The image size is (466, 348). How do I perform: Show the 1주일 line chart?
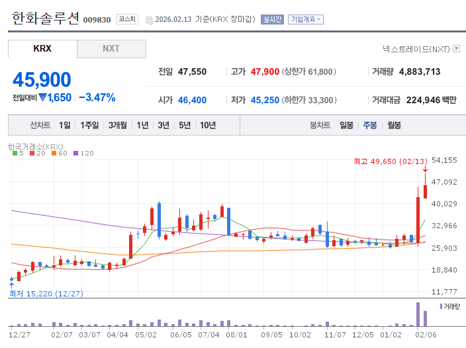pos(89,125)
